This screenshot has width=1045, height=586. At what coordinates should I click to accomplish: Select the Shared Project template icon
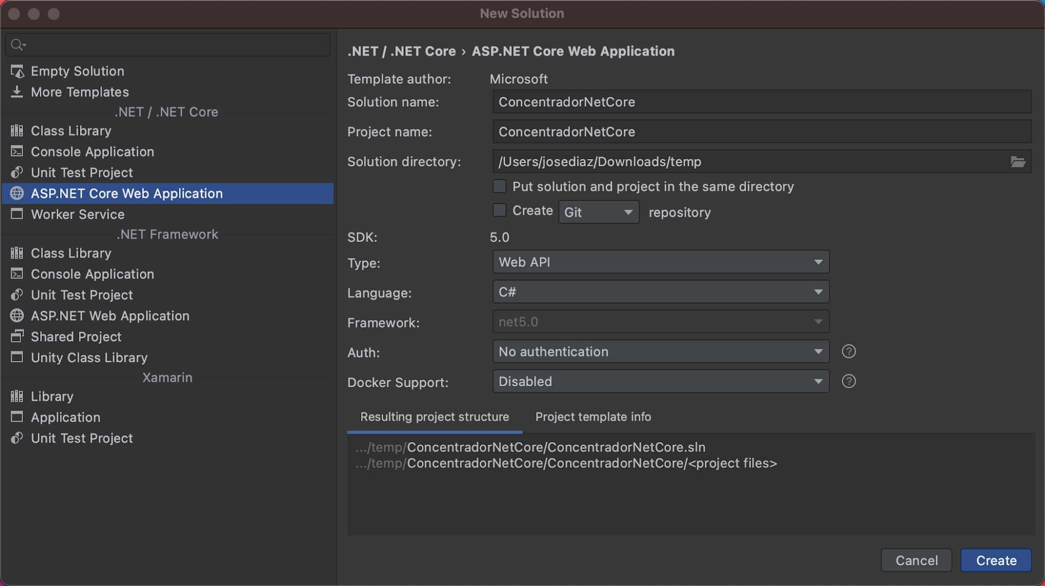tap(17, 336)
